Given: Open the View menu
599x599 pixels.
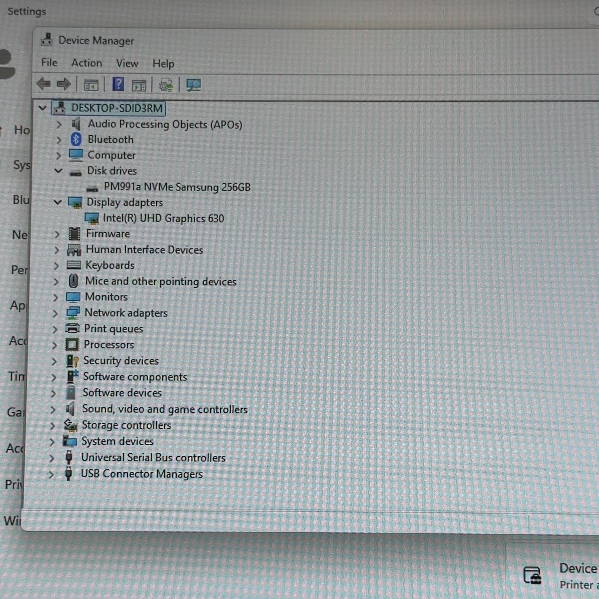Looking at the screenshot, I should (x=127, y=63).
